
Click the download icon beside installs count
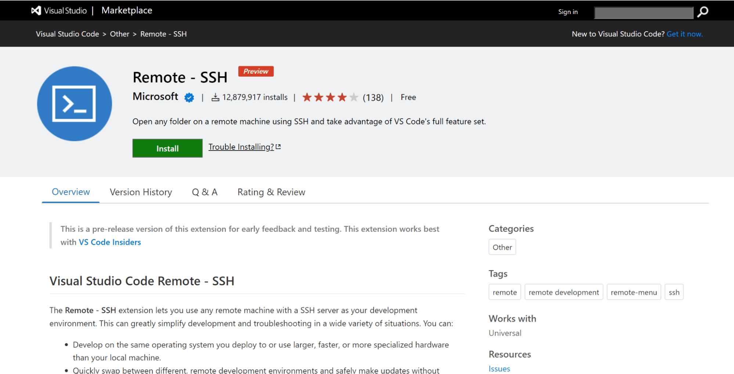[x=215, y=97]
